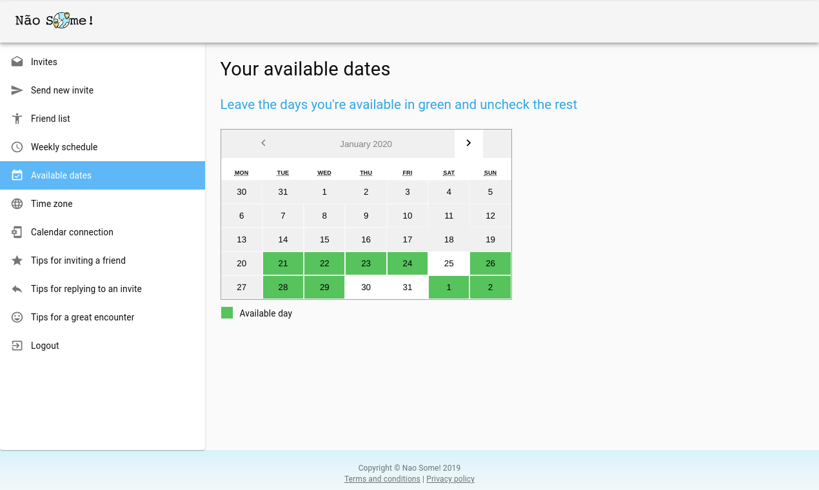Click the MON weekday header
Screen dimensions: 819x490
pyautogui.click(x=241, y=173)
